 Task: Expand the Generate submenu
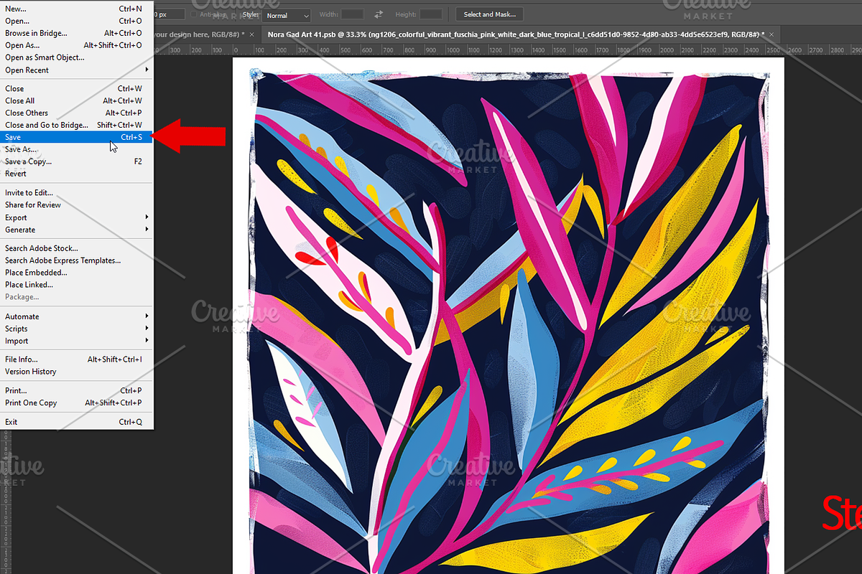[x=76, y=230]
